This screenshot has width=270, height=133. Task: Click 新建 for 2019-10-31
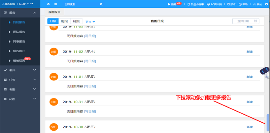249,102
